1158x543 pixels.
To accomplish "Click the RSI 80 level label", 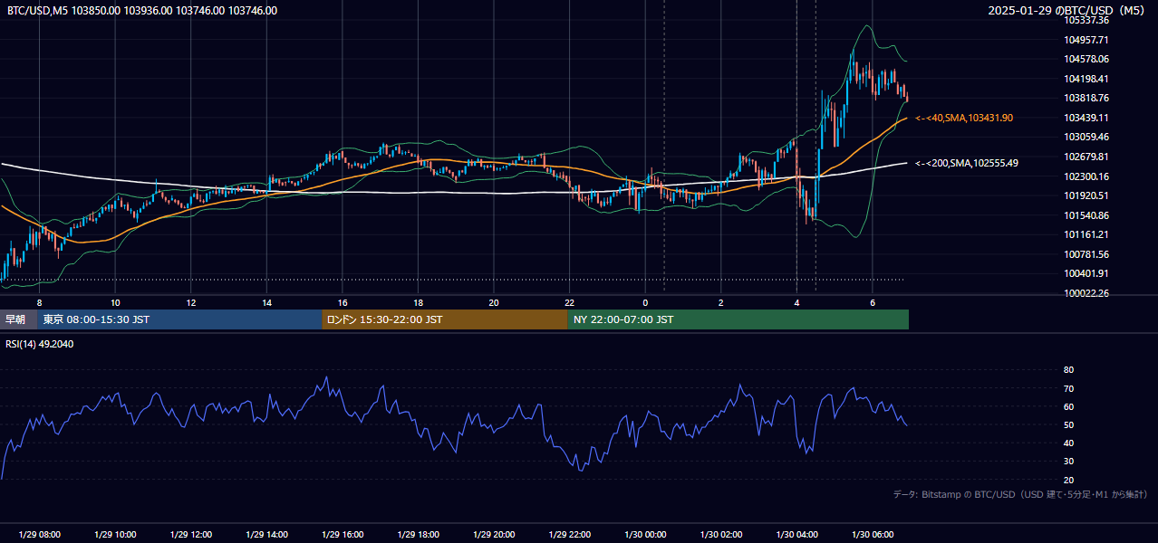I will 1068,370.
